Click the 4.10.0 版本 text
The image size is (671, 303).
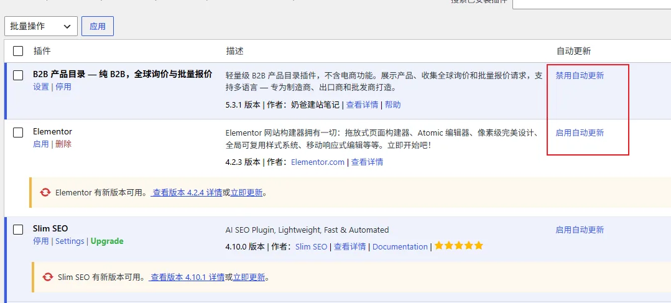245,247
